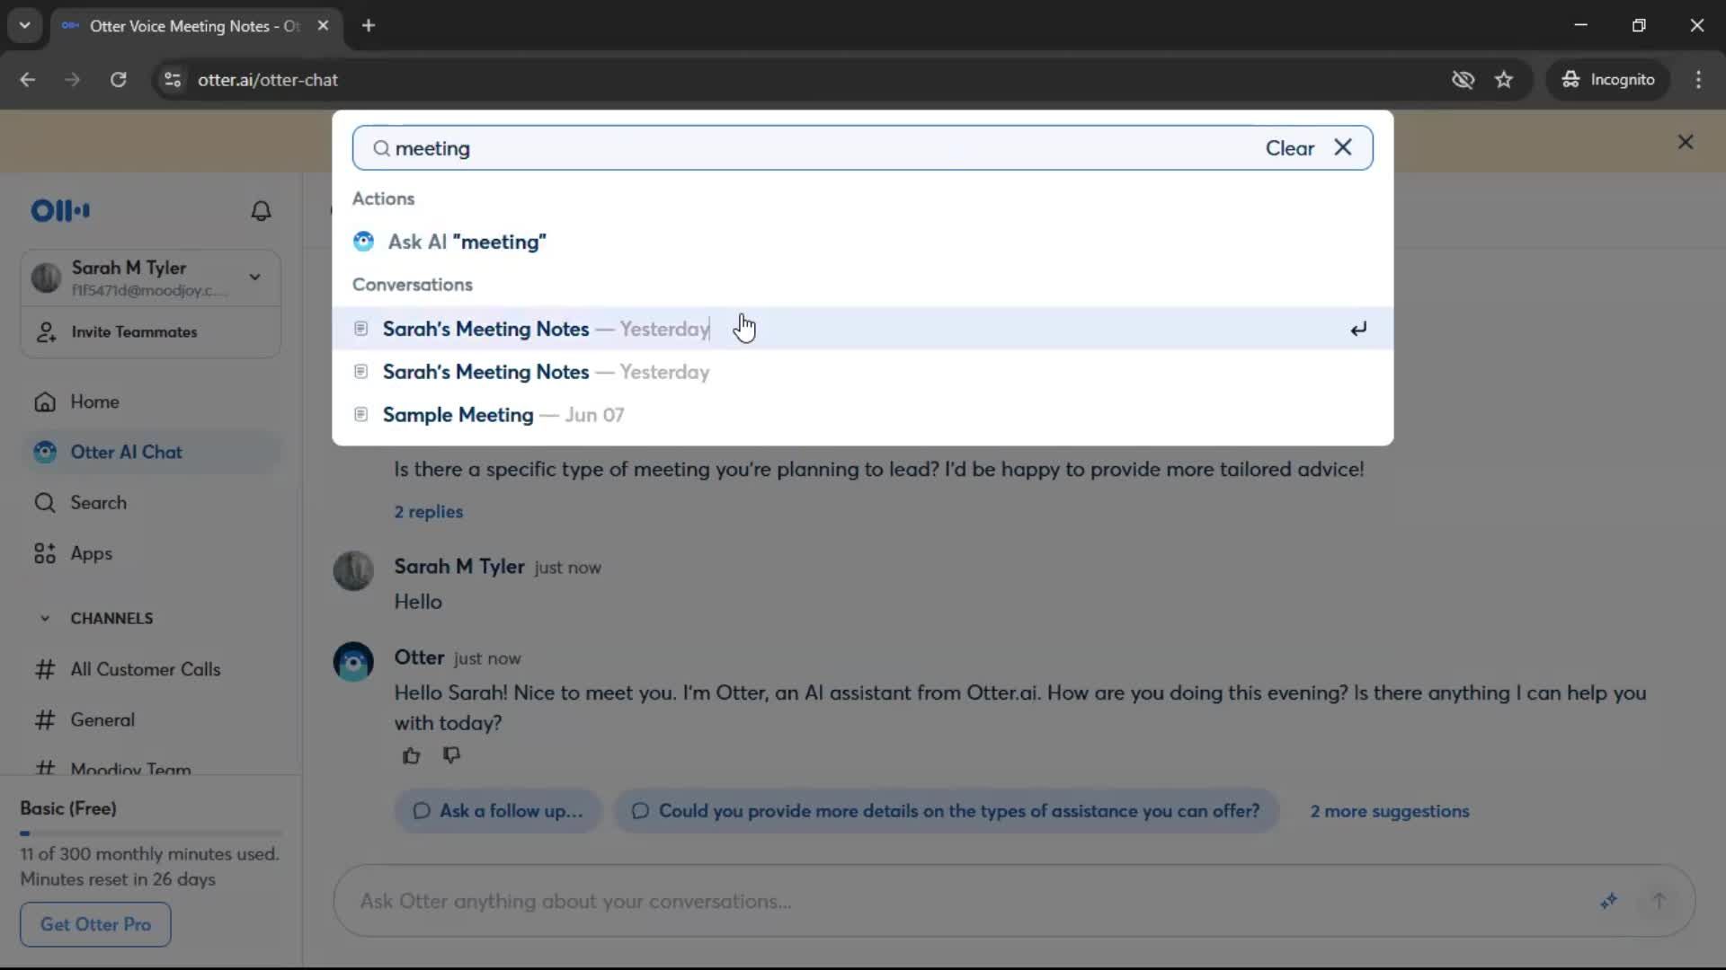Click the Home house icon

(x=45, y=401)
